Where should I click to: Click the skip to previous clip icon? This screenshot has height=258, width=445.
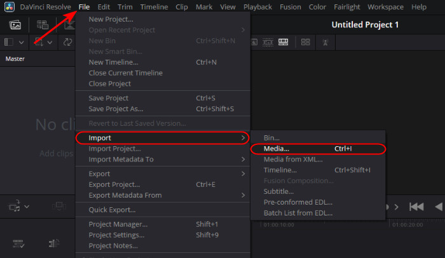[x=416, y=207]
